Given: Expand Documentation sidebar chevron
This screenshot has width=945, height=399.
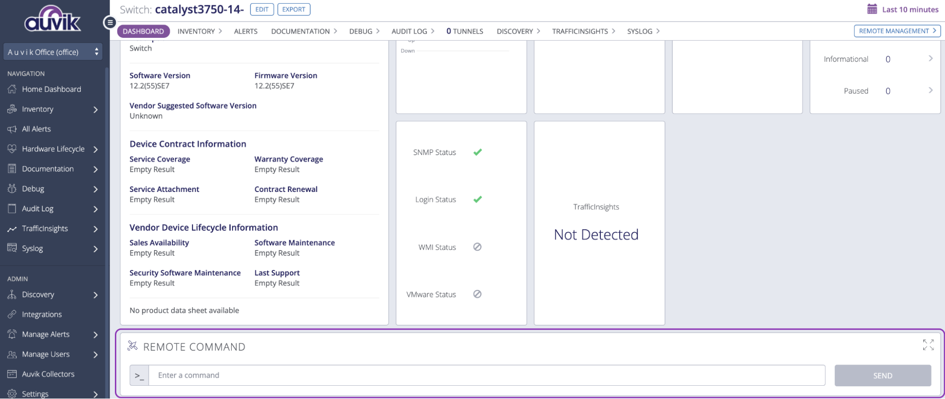Looking at the screenshot, I should pos(95,169).
